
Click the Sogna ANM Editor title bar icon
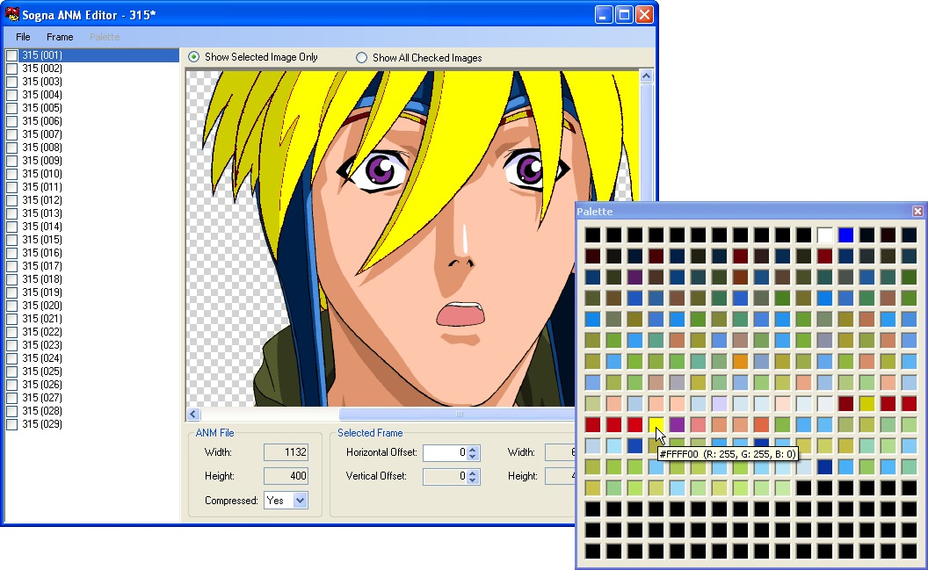[11, 14]
